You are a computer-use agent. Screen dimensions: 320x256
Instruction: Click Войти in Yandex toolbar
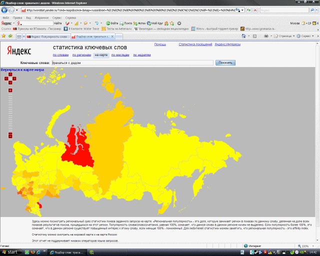pos(112,23)
